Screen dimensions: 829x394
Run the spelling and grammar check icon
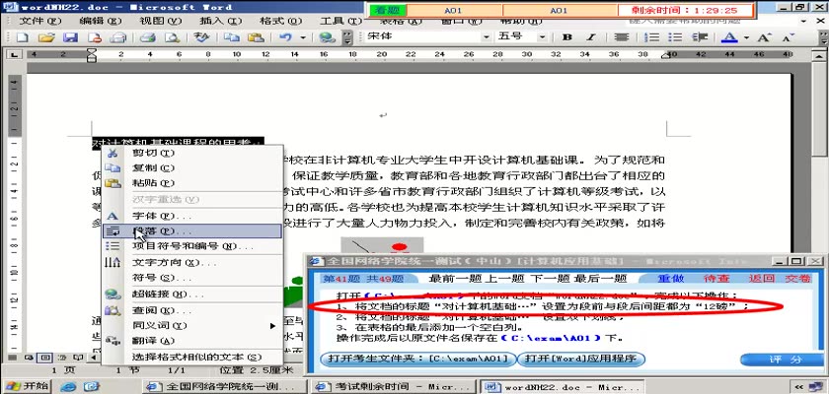click(201, 37)
